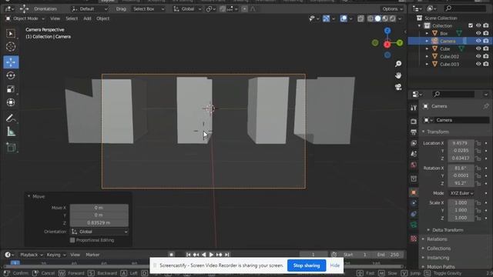Switch to wireframe viewport shading

371,18
